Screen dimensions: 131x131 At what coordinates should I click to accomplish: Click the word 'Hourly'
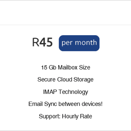[x=70, y=116]
